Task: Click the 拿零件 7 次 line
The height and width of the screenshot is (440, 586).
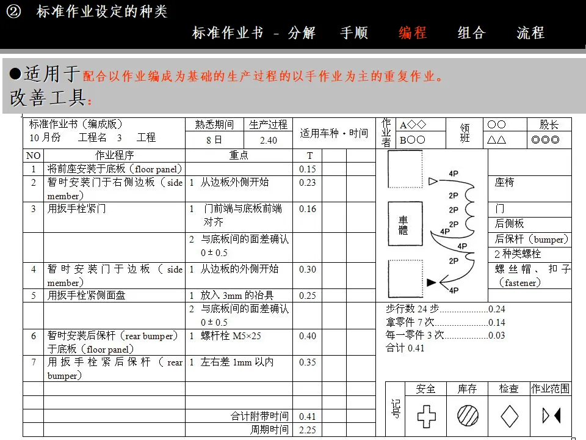Action: pyautogui.click(x=445, y=322)
